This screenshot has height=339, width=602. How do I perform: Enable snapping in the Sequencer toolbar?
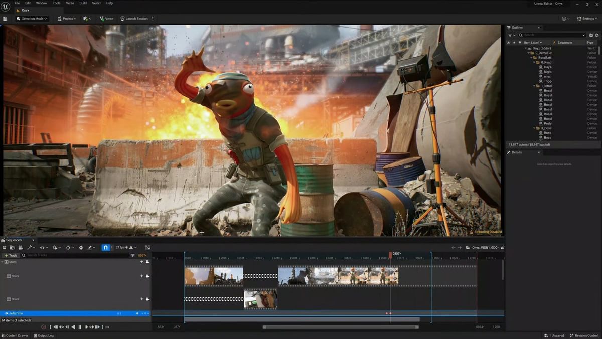[x=105, y=247]
